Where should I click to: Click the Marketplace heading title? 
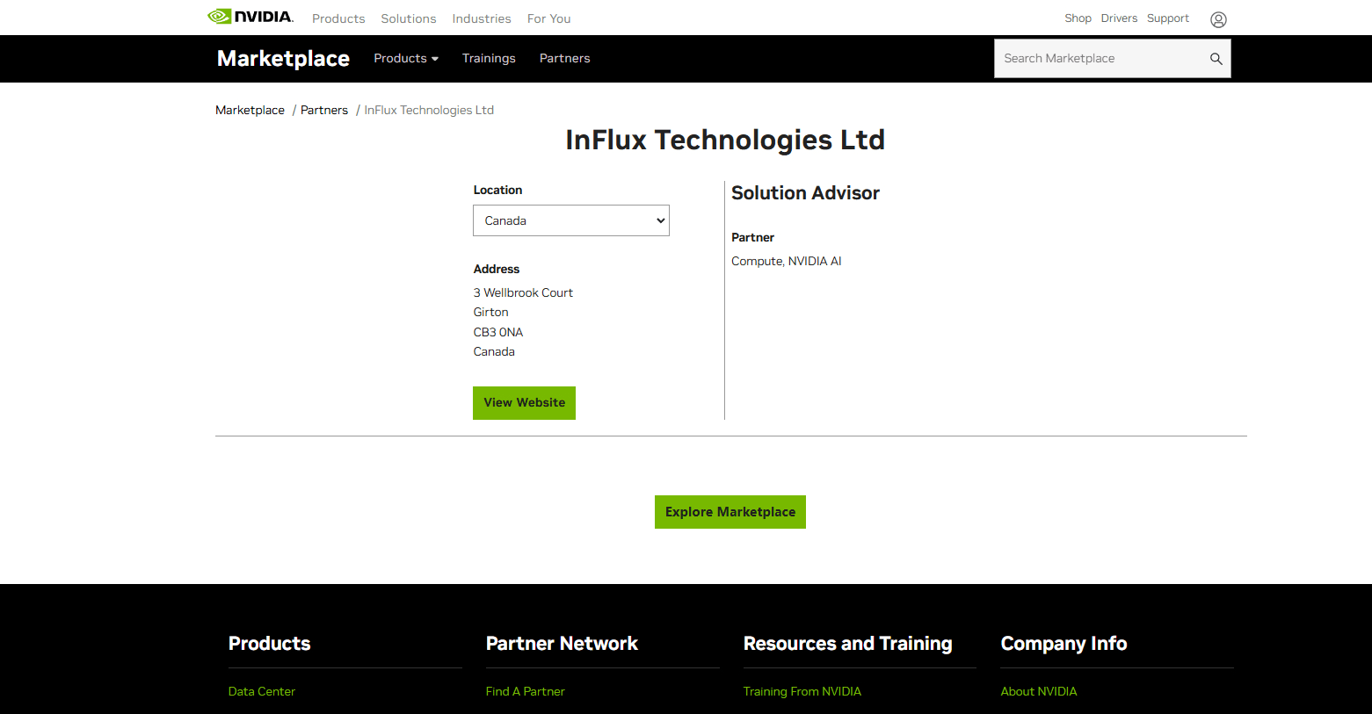pyautogui.click(x=283, y=59)
